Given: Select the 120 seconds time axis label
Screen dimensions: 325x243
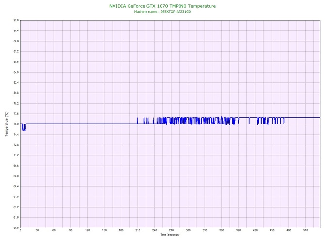Looking at the screenshot, I should tap(87, 230).
